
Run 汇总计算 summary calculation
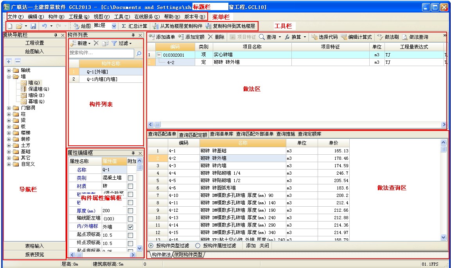134,26
